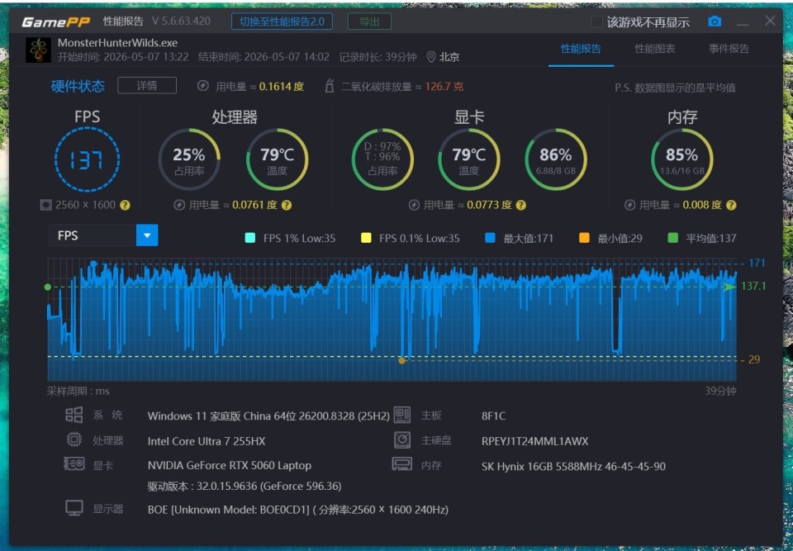This screenshot has width=793, height=551.
Task: Click the RAM 85% 13.6/16 GB gauge
Action: (x=682, y=159)
